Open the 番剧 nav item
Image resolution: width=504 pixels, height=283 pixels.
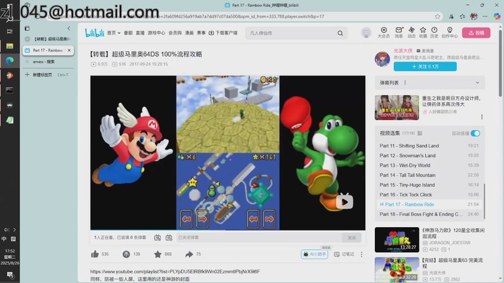pyautogui.click(x=128, y=33)
